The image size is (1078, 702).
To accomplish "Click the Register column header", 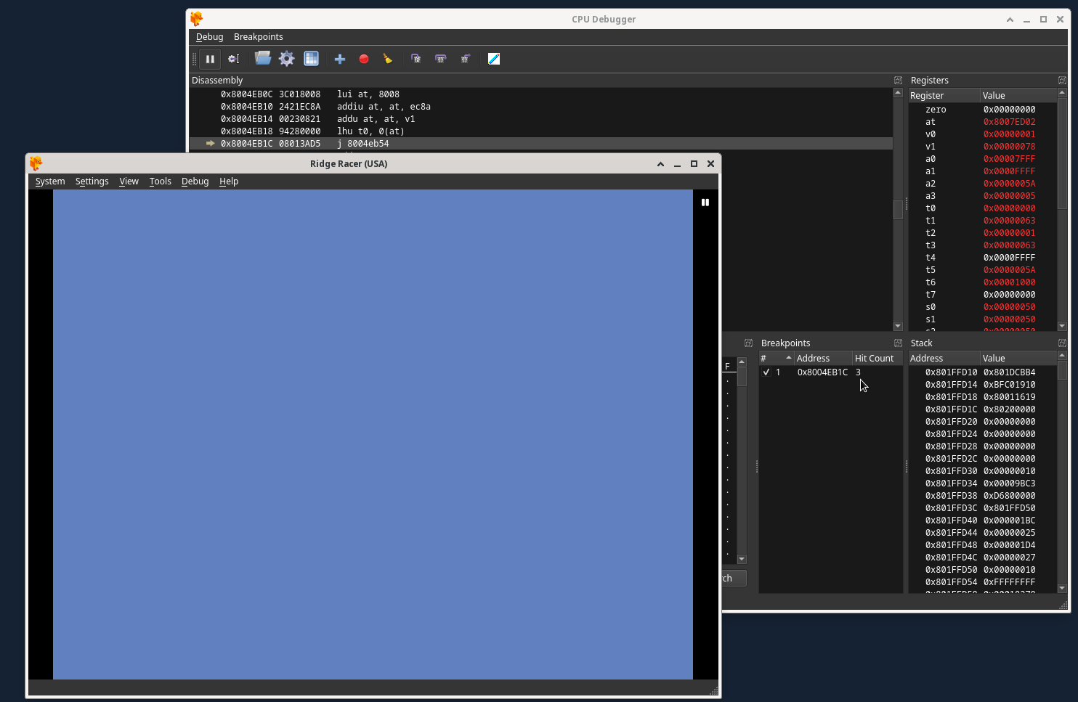I will [944, 95].
